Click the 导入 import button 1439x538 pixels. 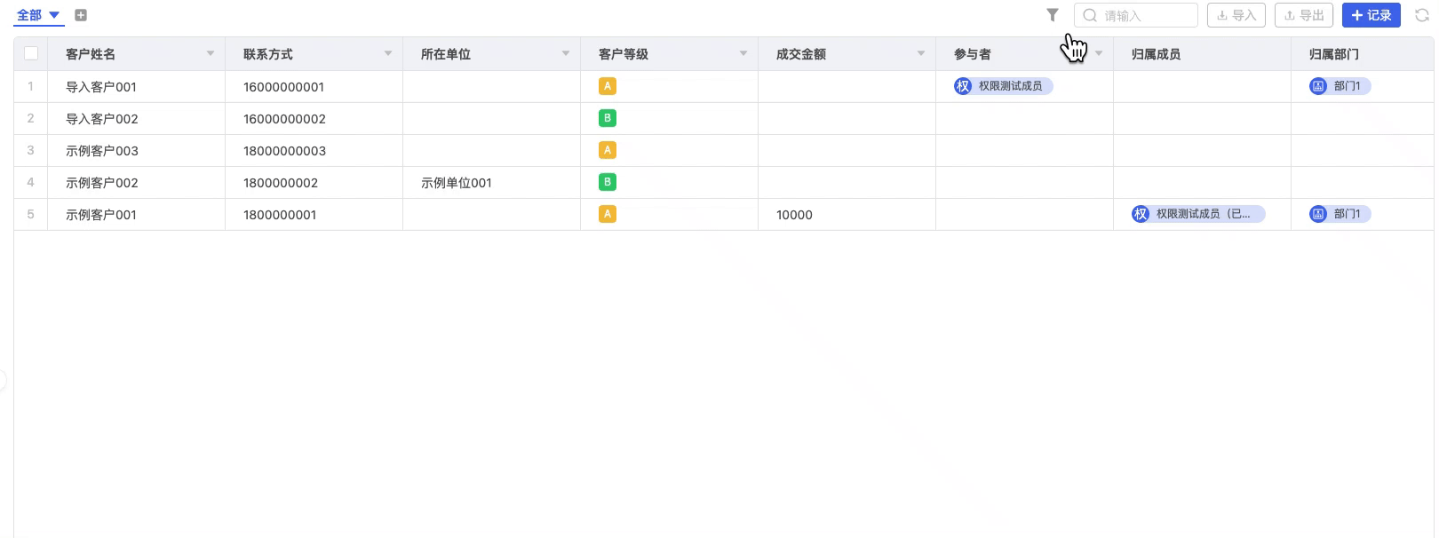pos(1236,15)
